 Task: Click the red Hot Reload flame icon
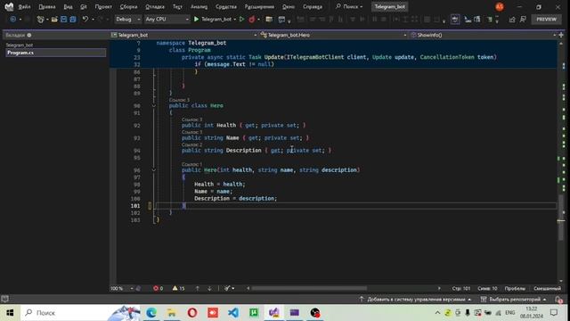[251, 19]
